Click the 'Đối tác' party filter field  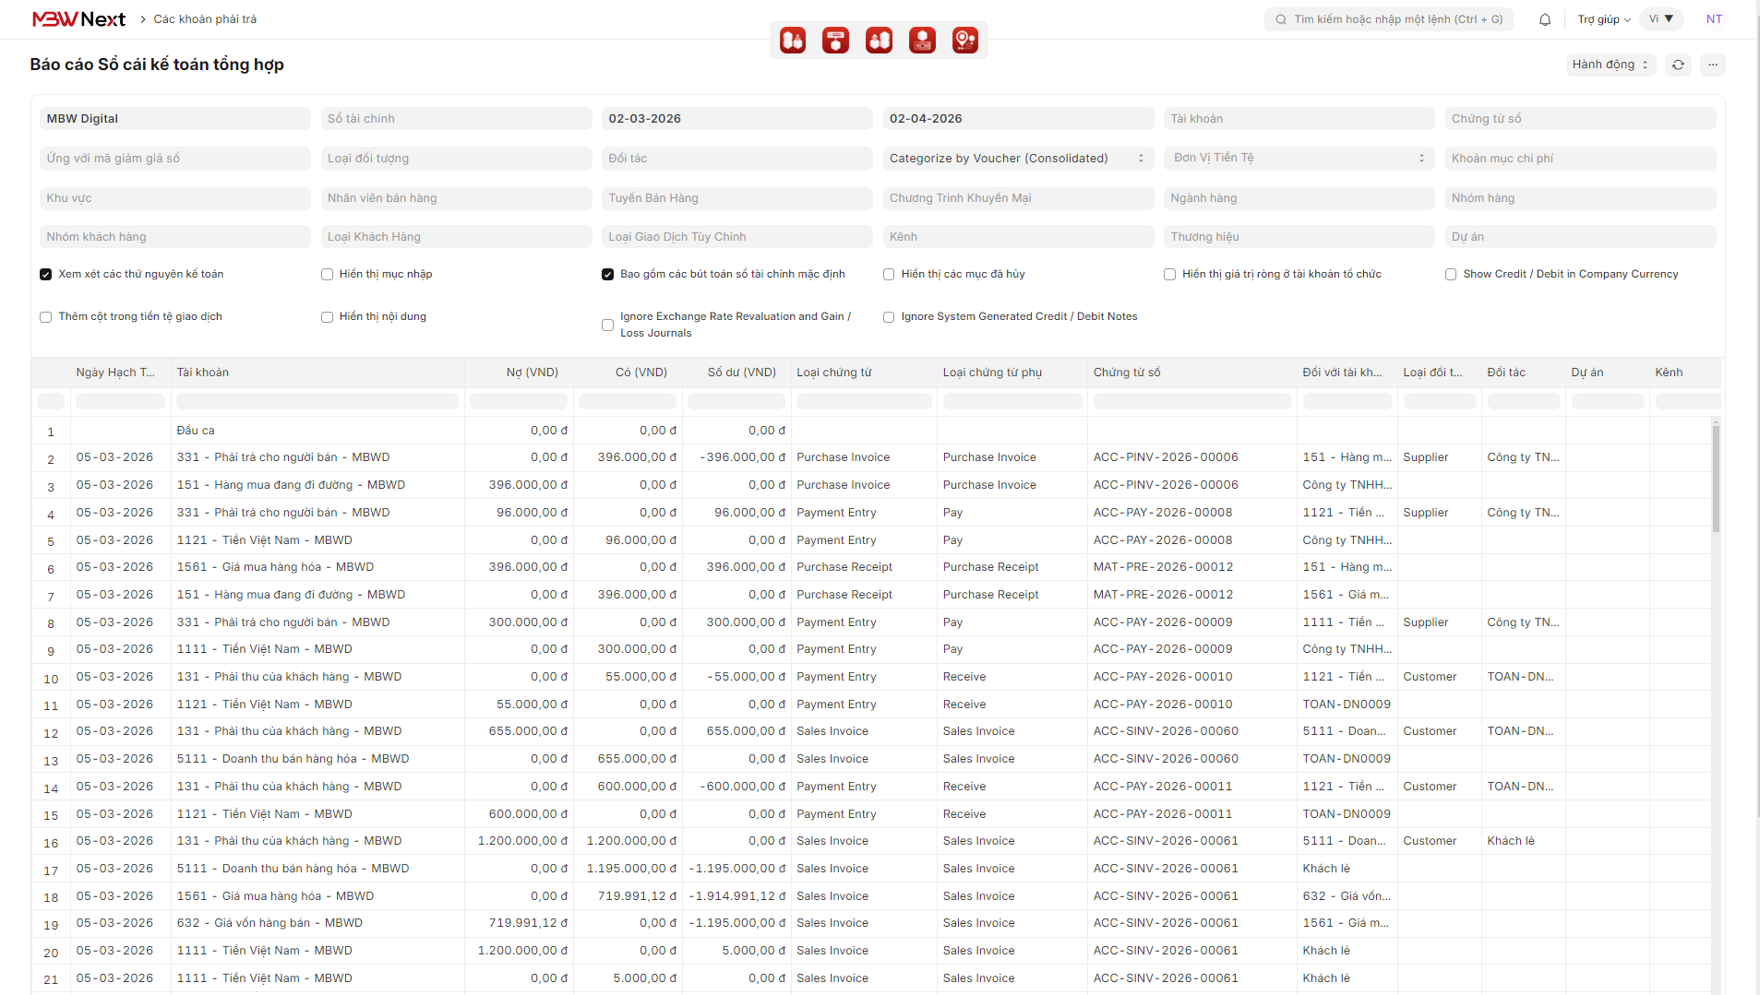[x=736, y=159]
